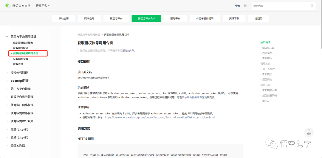Jump to 功能描述 in the outline
This screenshot has width=322, height=158.
267,53
